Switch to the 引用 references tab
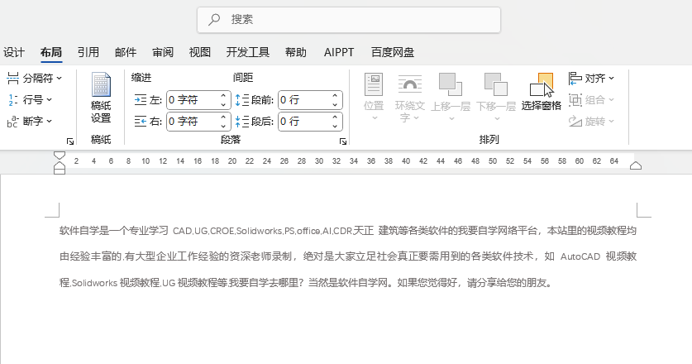Screen dimensions: 692x364 point(88,52)
